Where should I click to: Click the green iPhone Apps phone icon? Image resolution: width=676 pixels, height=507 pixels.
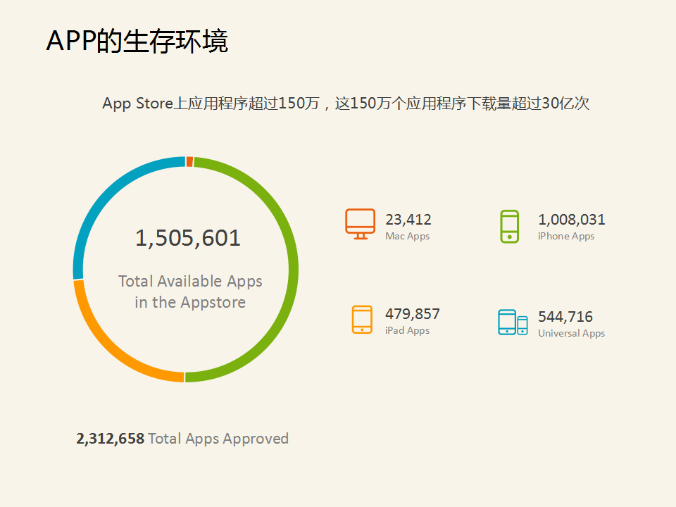(509, 226)
